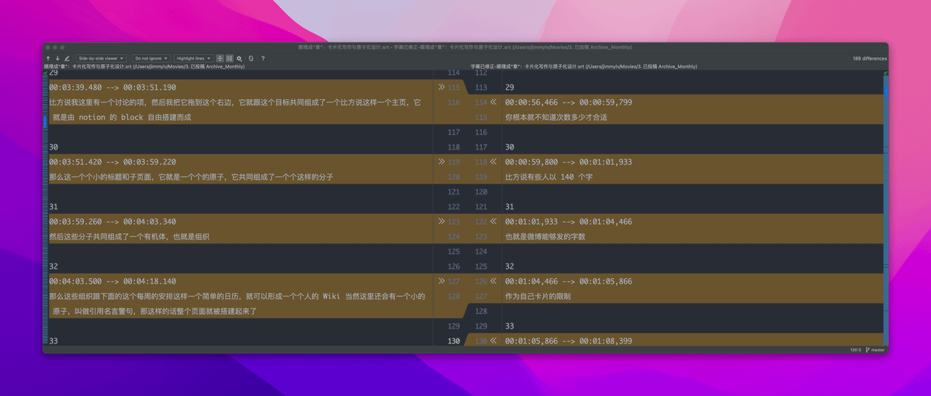The width and height of the screenshot is (931, 396).
Task: Click the master git branch widget
Action: pos(875,350)
